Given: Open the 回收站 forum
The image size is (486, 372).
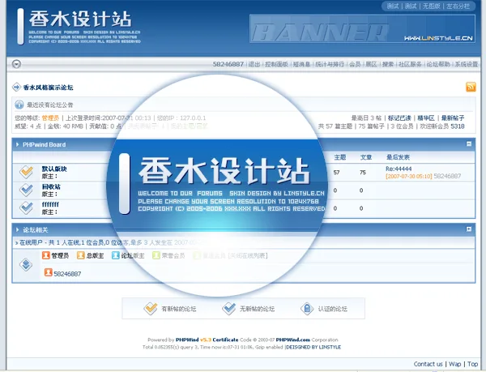Looking at the screenshot, I should click(51, 186).
